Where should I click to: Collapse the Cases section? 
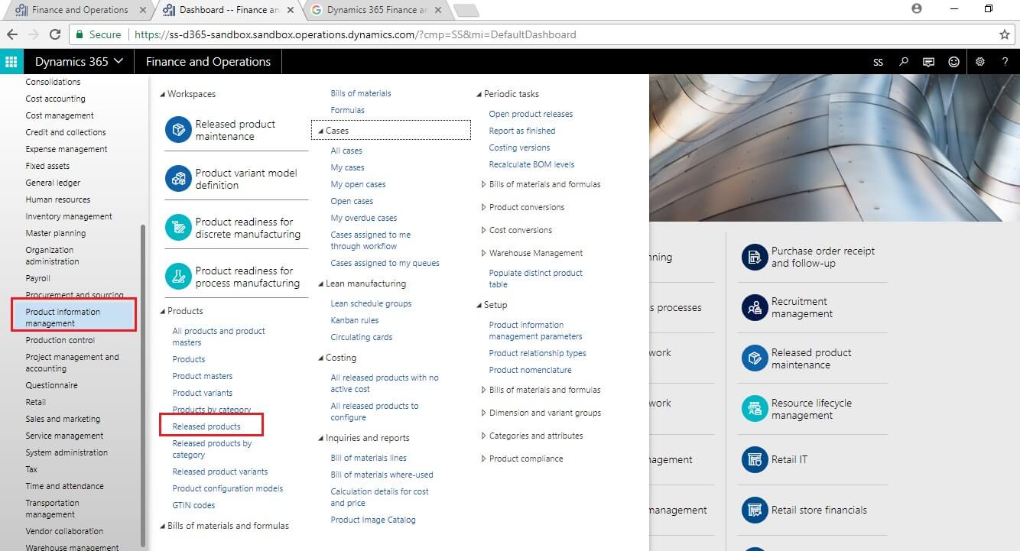click(x=321, y=131)
